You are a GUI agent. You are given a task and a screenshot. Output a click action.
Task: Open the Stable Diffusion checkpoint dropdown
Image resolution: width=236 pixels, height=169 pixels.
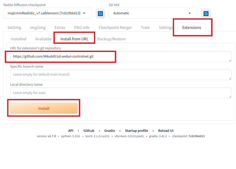(48, 13)
